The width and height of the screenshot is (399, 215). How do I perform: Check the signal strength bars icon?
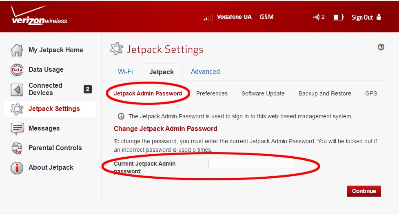coord(208,18)
